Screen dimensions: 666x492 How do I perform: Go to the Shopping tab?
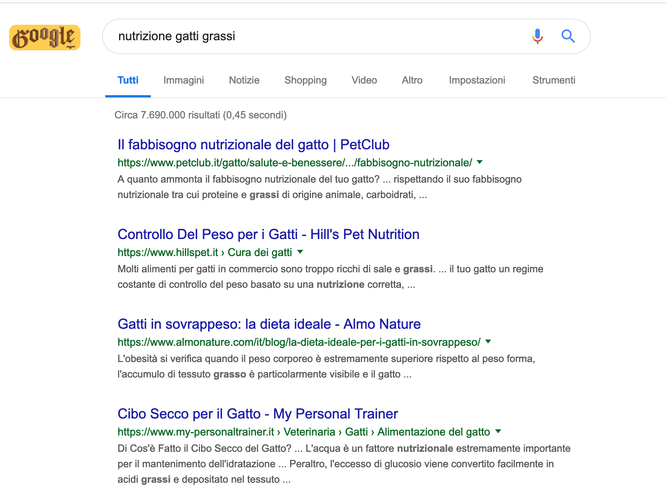pyautogui.click(x=306, y=80)
